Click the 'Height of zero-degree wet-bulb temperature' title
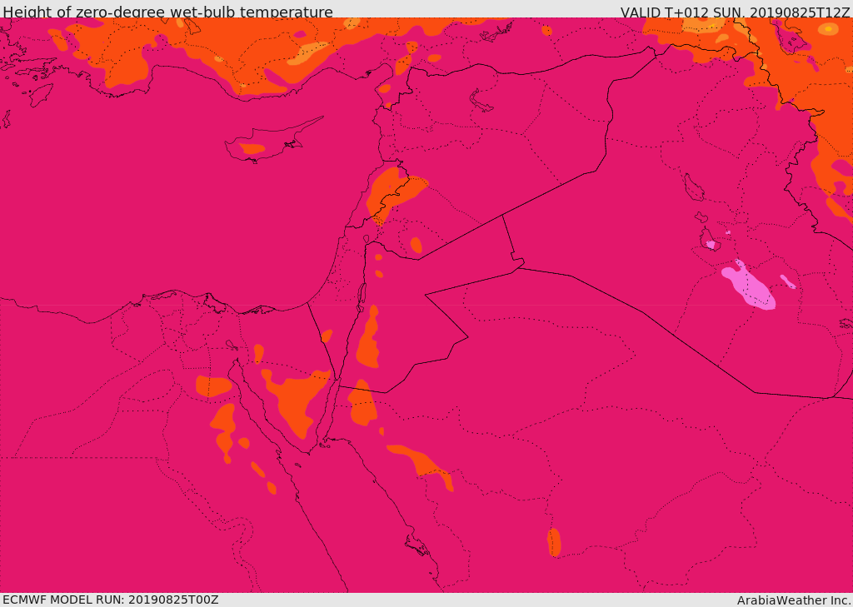 (167, 12)
